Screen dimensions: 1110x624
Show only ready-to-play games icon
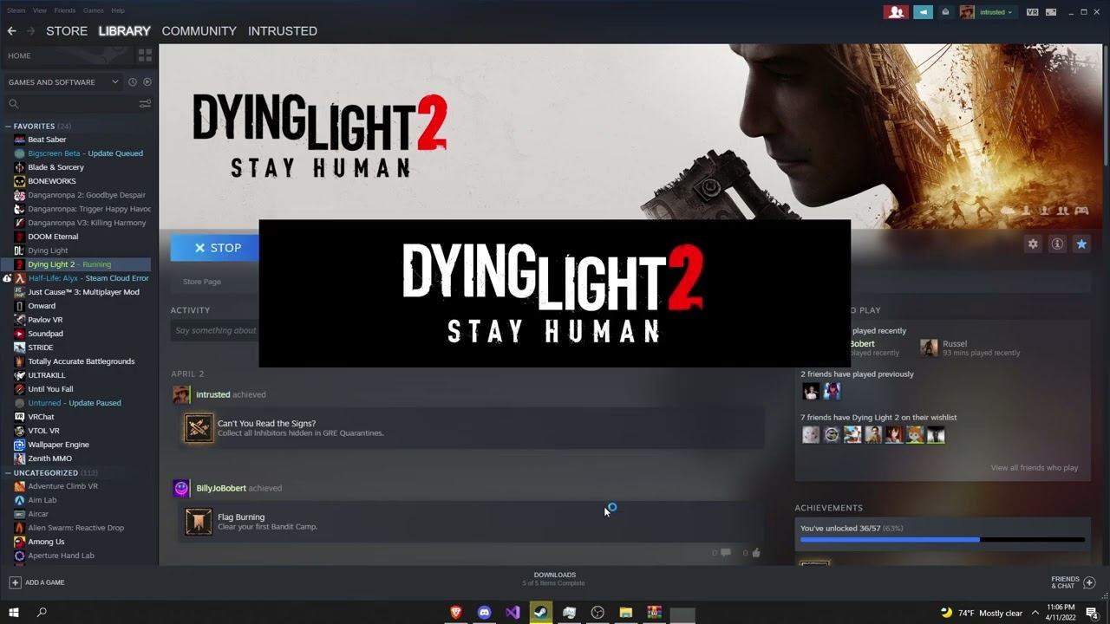pyautogui.click(x=147, y=82)
